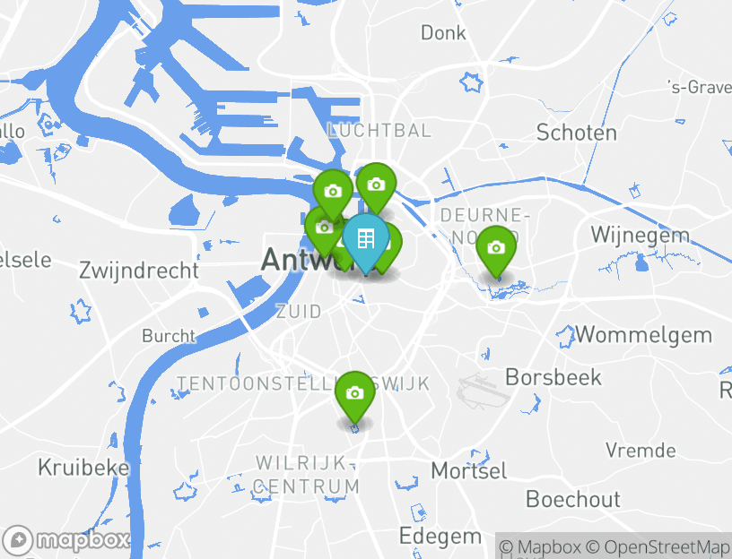732x559 pixels.
Task: Select the Zwijndrecht place label
Action: 139,271
